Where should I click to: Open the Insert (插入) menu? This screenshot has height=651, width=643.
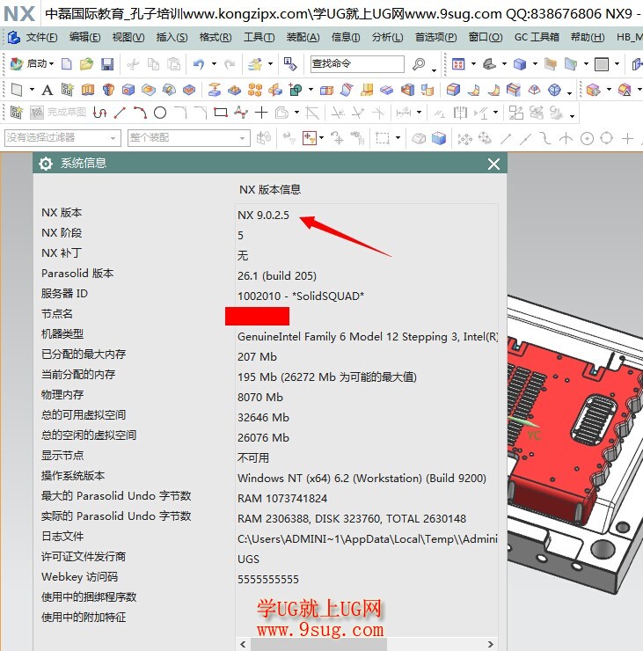tap(172, 37)
